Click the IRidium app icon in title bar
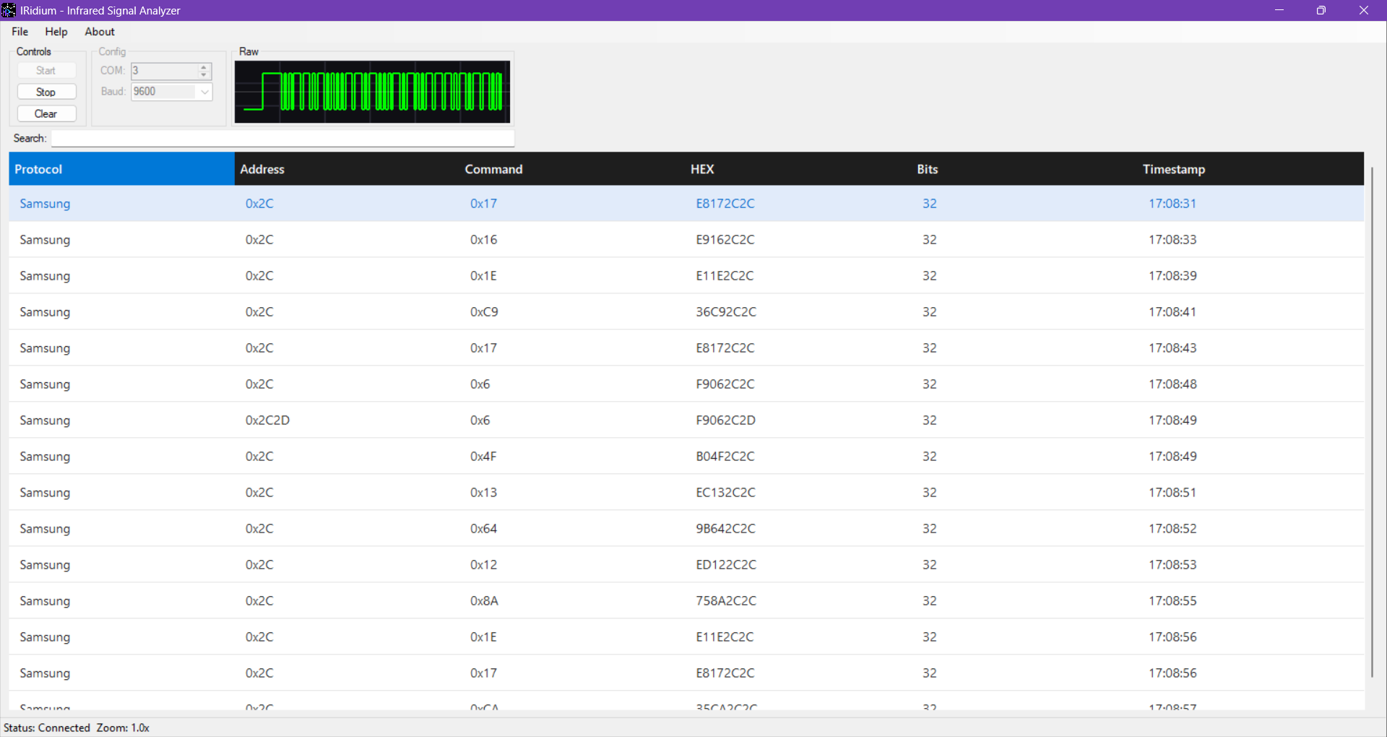Image resolution: width=1387 pixels, height=737 pixels. click(9, 10)
